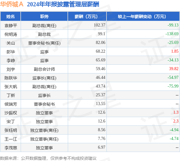Click the 职务 column header

tap(44, 17)
